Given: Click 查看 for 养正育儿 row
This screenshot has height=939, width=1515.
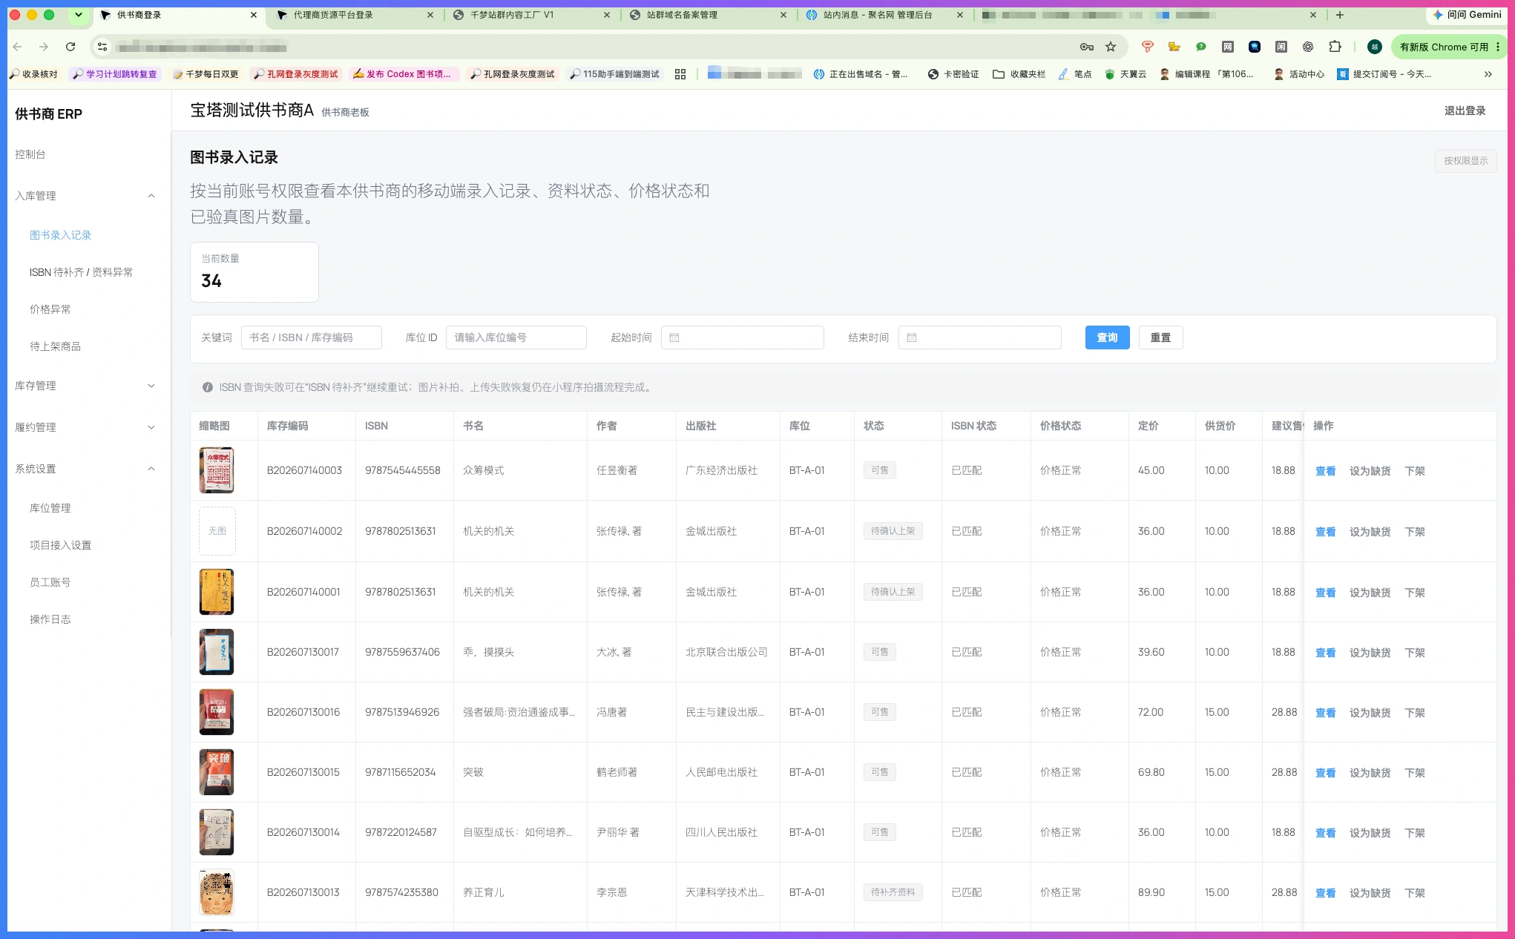Looking at the screenshot, I should click(x=1325, y=893).
